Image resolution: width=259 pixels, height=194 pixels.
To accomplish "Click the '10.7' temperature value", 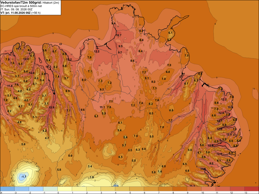I will [x=119, y=35].
